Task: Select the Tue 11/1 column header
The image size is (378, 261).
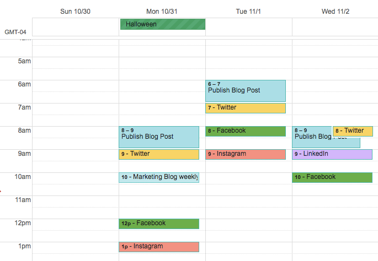Action: pyautogui.click(x=248, y=11)
